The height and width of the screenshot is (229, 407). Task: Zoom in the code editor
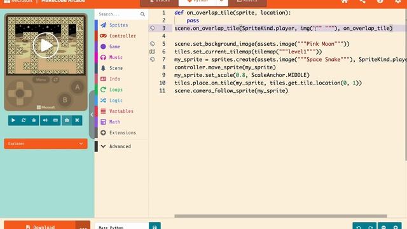tap(396, 226)
